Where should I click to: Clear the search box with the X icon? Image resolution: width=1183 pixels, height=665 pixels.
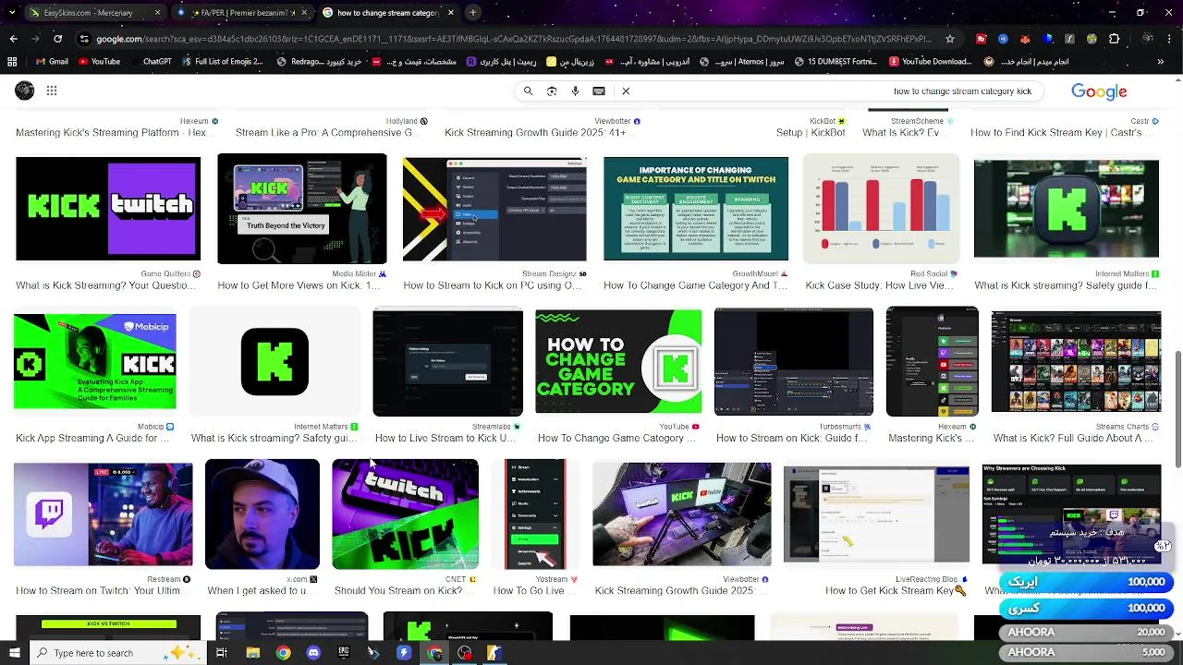(626, 91)
